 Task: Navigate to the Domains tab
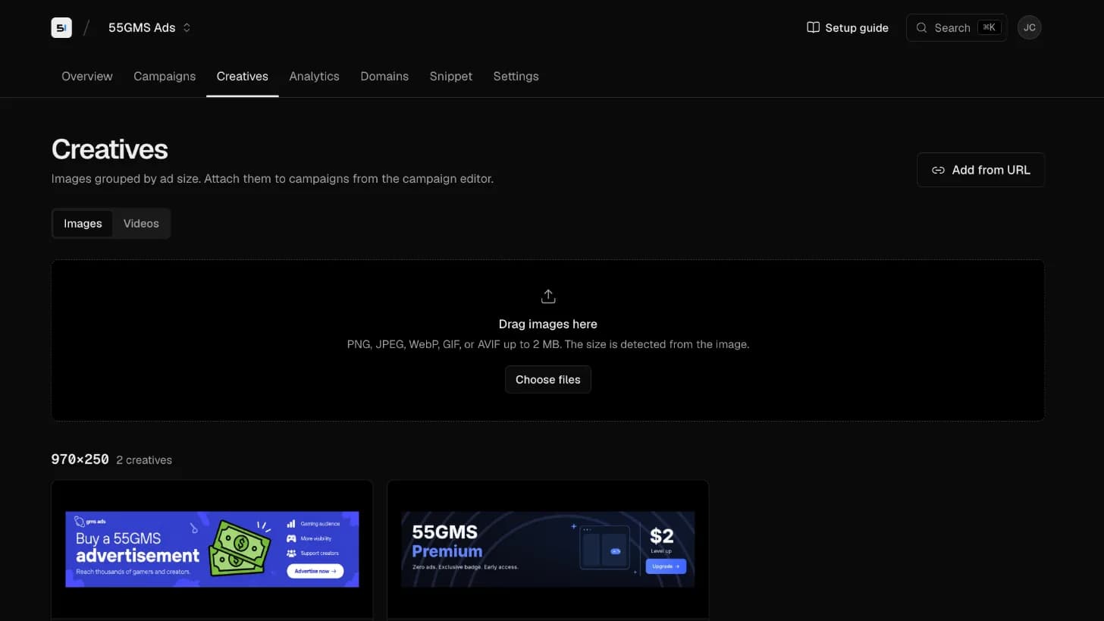coord(384,76)
